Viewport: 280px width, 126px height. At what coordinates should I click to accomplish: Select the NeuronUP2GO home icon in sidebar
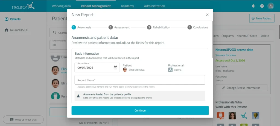point(7,30)
